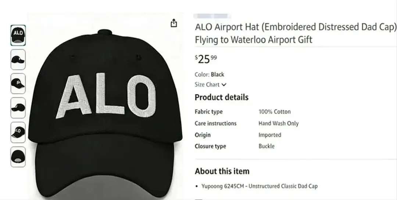Click the 100% Cotton fabric type value
Screen dimensions: 397x200
pos(274,112)
